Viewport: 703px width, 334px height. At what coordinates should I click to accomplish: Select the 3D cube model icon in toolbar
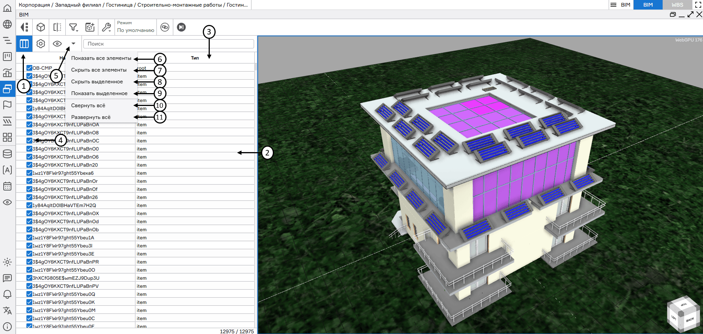(x=40, y=27)
